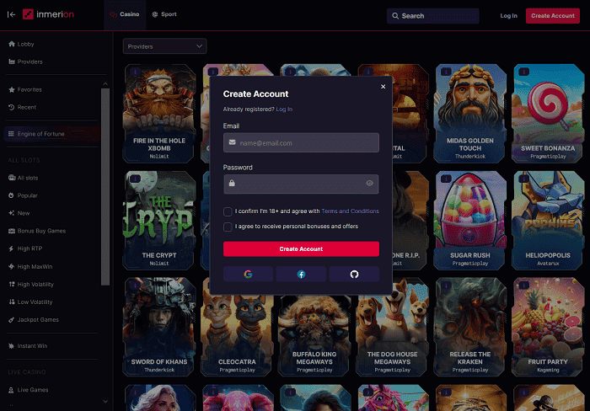Open the Favorites list
Screen dimensions: 590x411
(25, 89)
